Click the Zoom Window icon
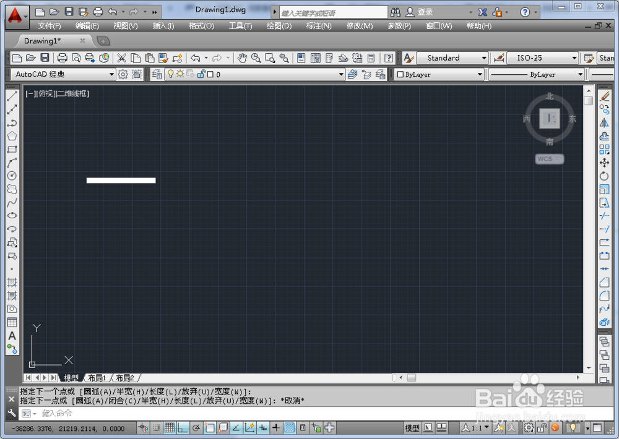 [x=270, y=58]
